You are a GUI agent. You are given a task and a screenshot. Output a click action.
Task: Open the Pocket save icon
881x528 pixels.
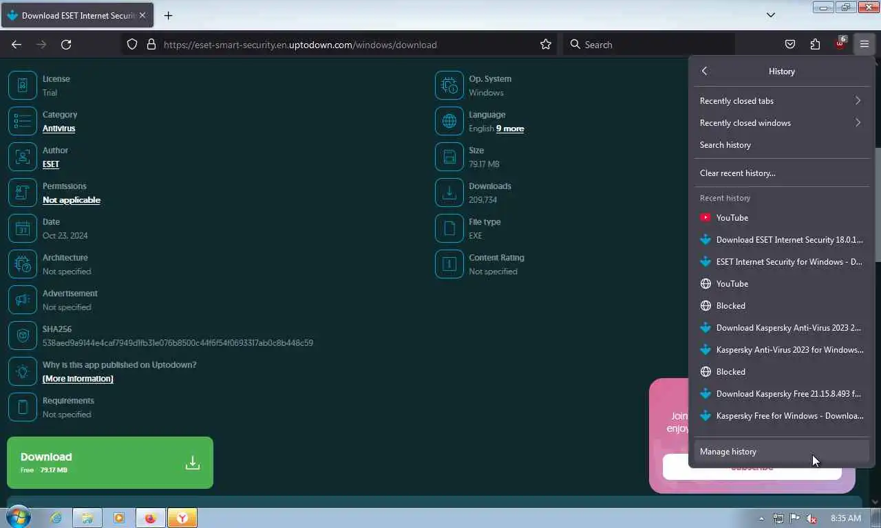pyautogui.click(x=790, y=45)
